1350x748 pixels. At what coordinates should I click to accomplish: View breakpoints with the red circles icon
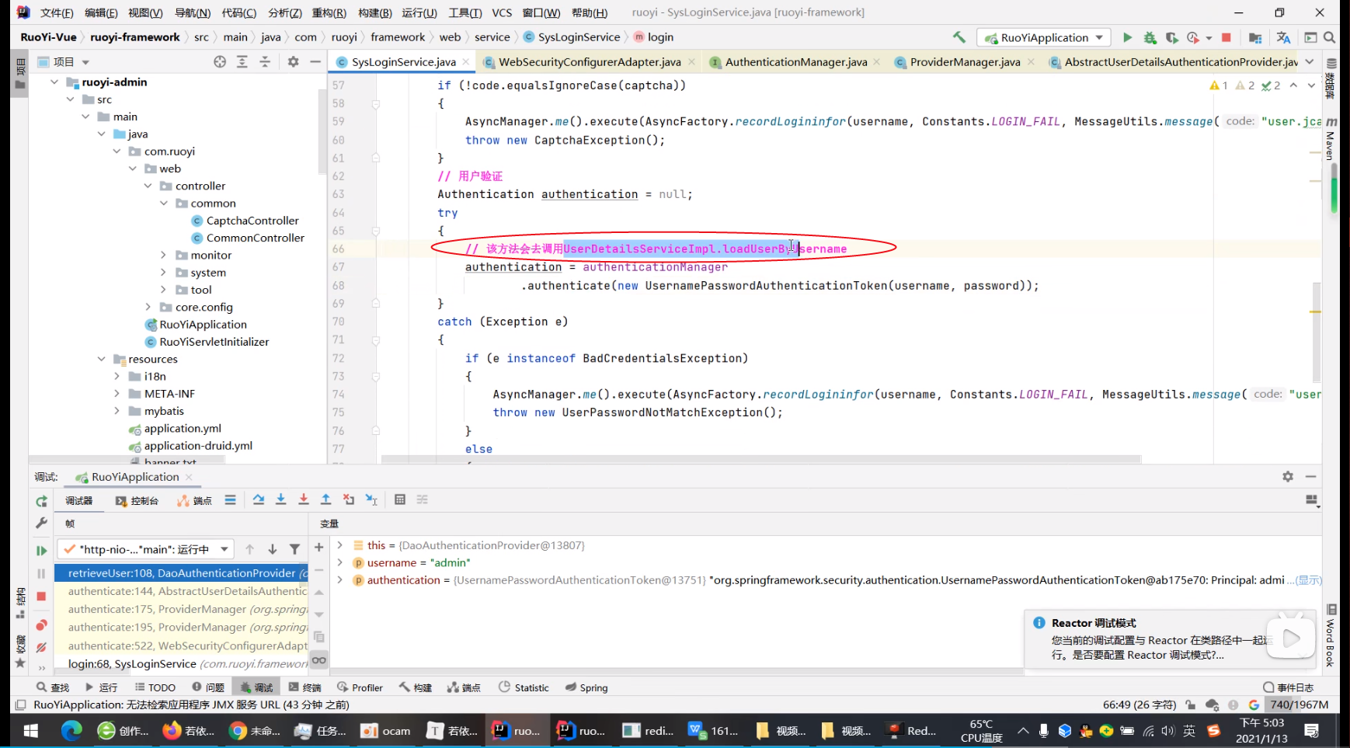[41, 625]
